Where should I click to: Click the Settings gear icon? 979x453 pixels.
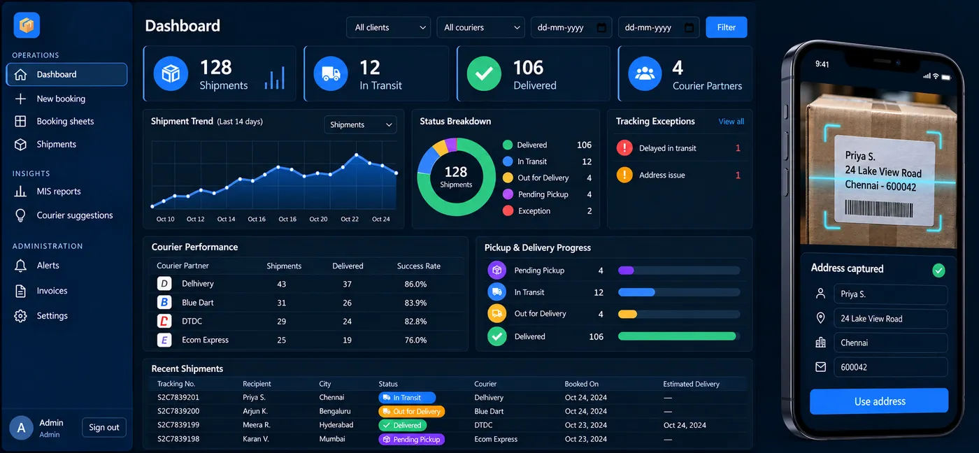click(x=21, y=316)
